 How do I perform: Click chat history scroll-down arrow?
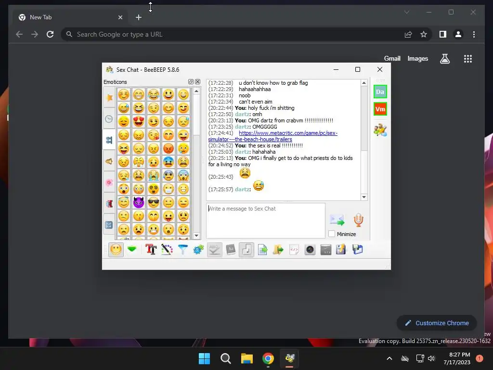(364, 197)
